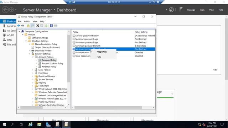
Task: Open Server Manager's Help menu
Action: tap(221, 10)
